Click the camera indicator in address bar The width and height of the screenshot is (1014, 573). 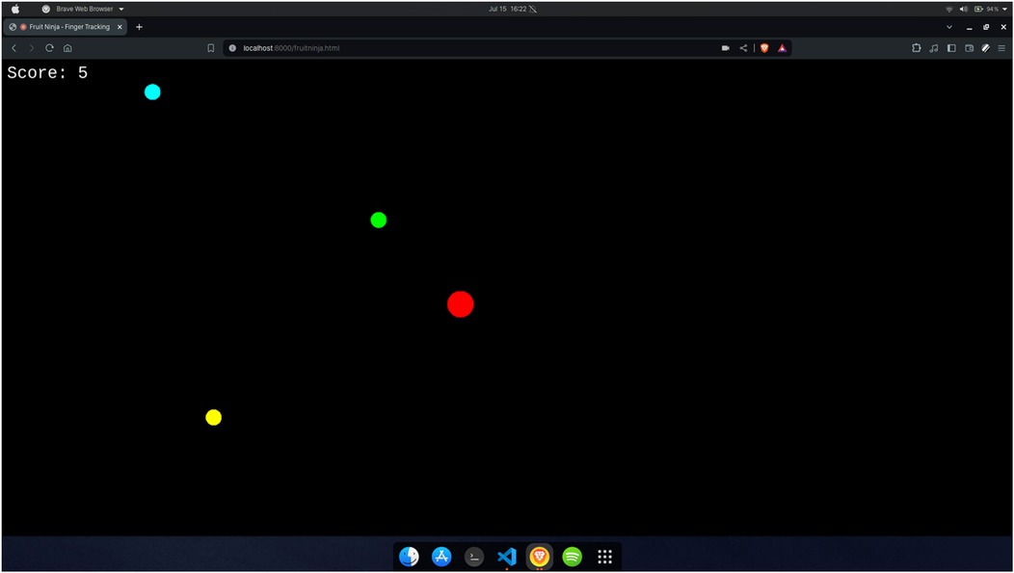click(725, 48)
